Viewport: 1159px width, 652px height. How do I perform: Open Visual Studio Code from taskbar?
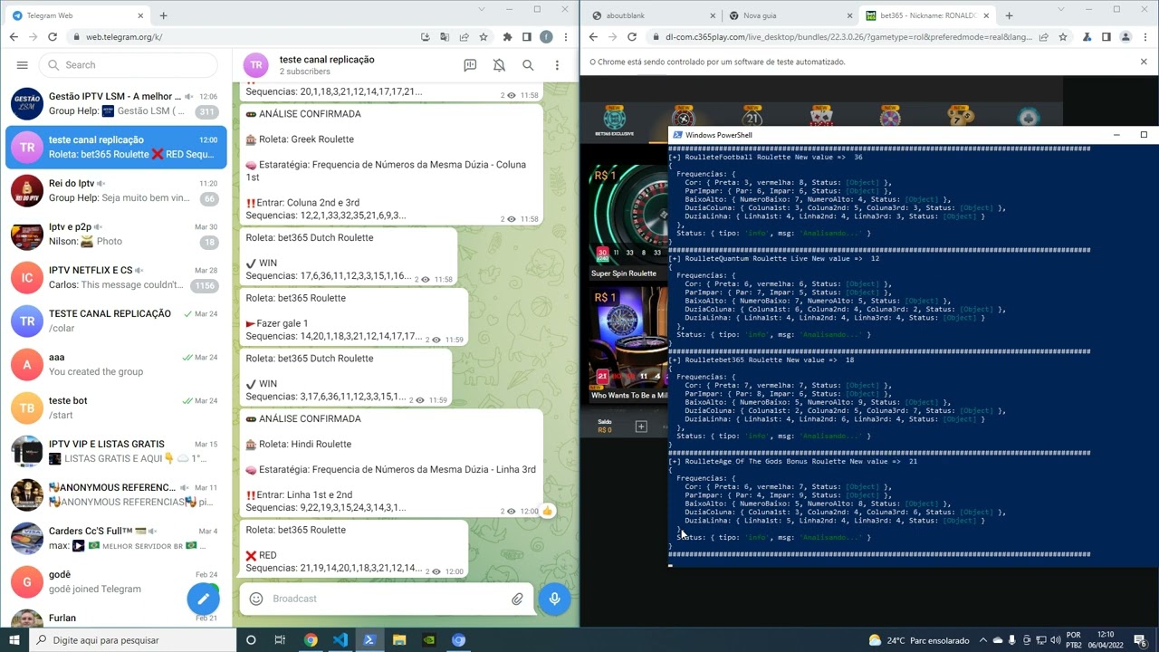(340, 640)
